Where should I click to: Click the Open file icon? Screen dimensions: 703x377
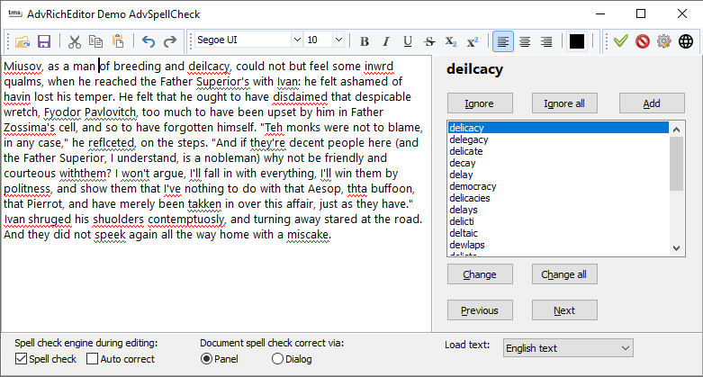(x=23, y=41)
